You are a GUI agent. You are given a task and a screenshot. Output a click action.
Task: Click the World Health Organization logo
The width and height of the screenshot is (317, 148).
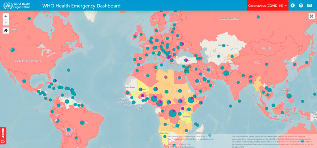point(17,6)
